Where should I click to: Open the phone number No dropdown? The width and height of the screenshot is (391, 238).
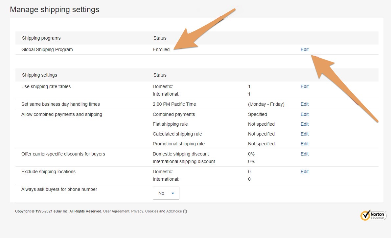click(x=166, y=193)
